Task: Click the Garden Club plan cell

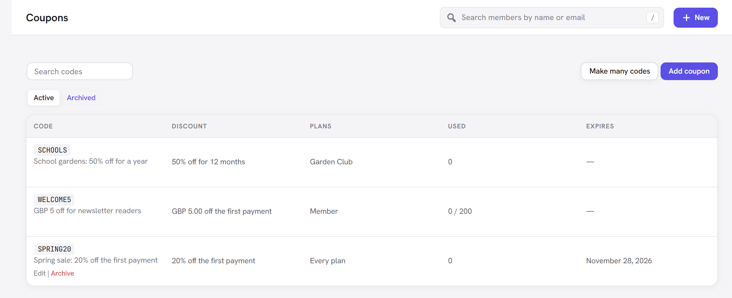Action: [331, 162]
